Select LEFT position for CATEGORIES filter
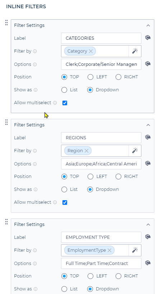159x294 pixels. click(90, 77)
